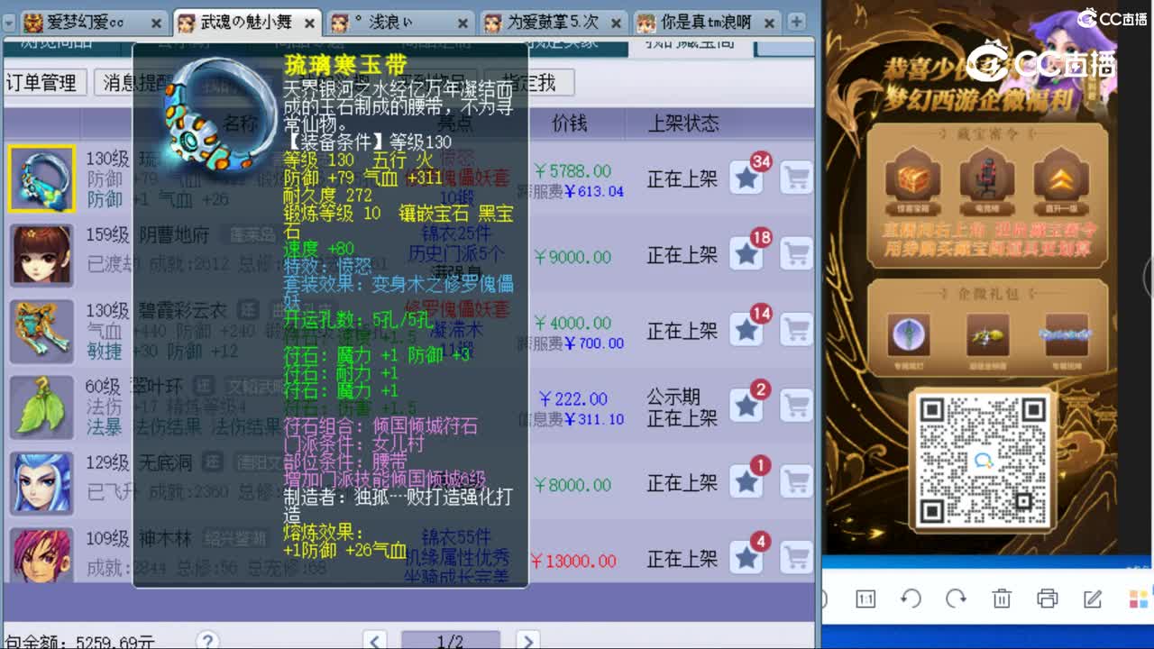
Task: Open the tab list dropdown arrow
Action: tap(7, 24)
